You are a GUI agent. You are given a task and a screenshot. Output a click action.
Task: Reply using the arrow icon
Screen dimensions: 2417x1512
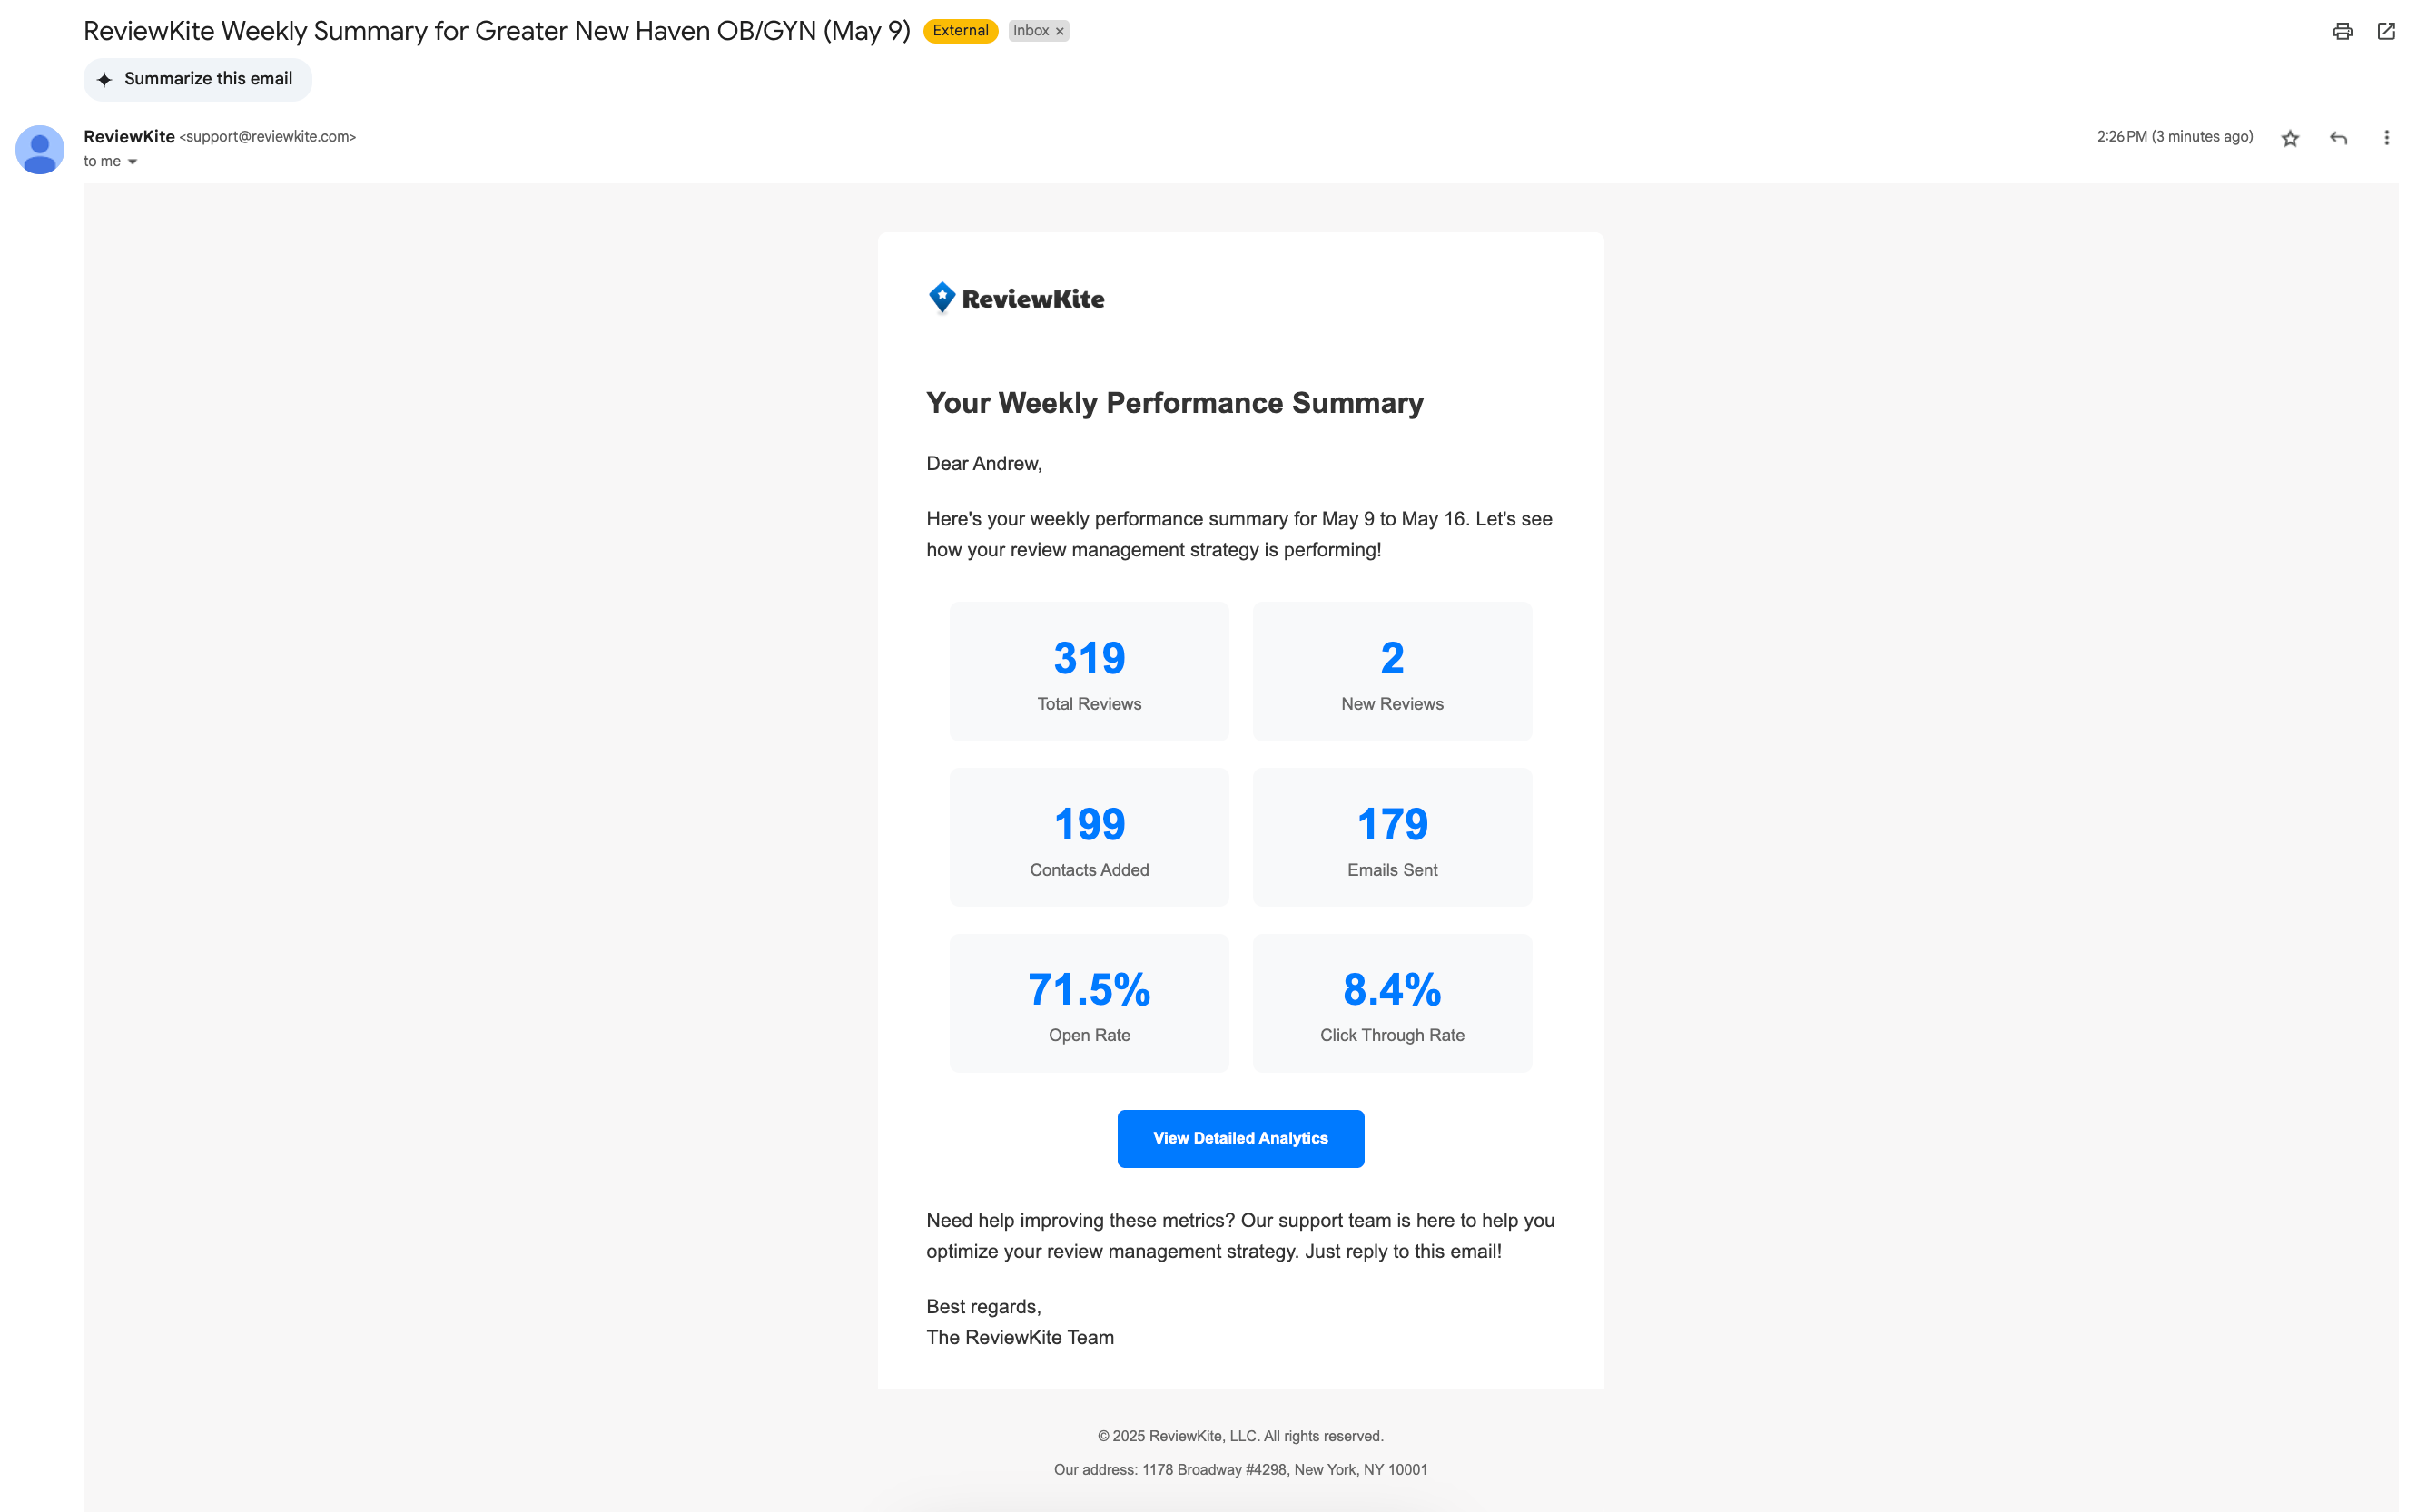[2338, 138]
